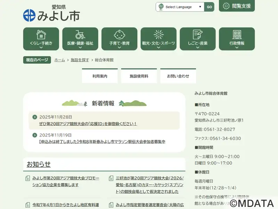Expand the chevron under 行政情報
This screenshot has width=278, height=209.
(x=237, y=48)
